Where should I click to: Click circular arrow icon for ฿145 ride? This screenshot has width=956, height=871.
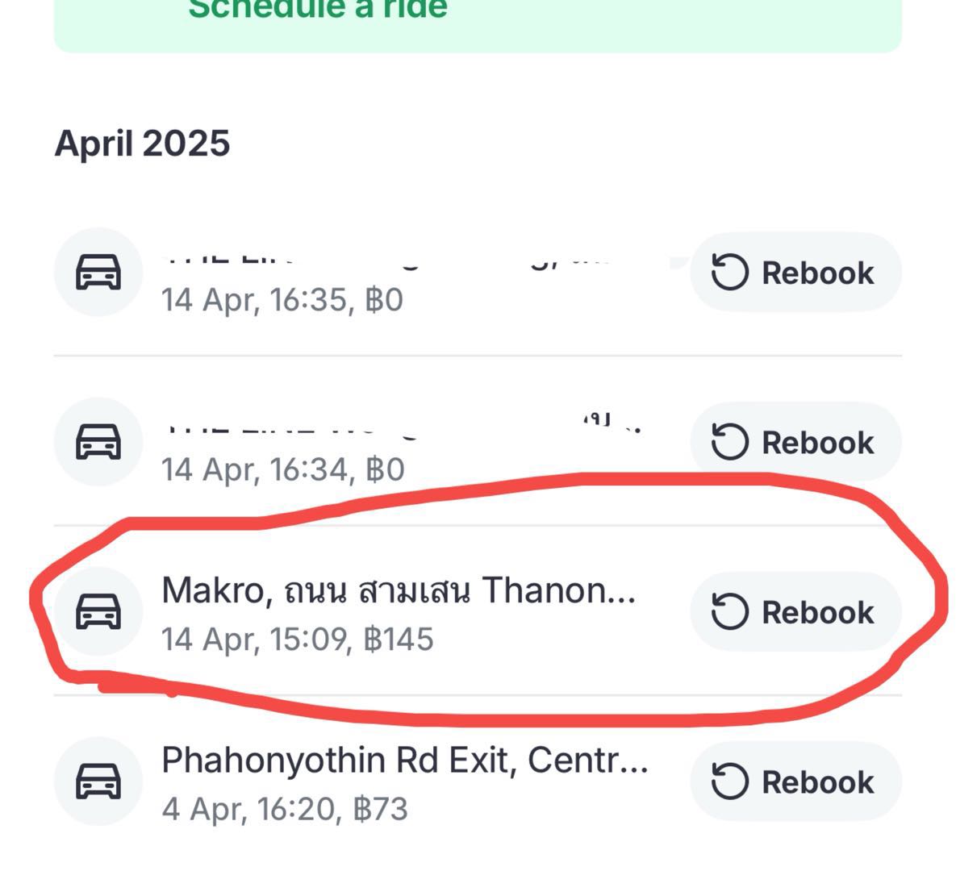[x=729, y=611]
